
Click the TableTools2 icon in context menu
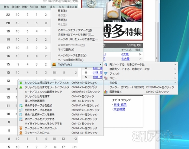click(54, 64)
